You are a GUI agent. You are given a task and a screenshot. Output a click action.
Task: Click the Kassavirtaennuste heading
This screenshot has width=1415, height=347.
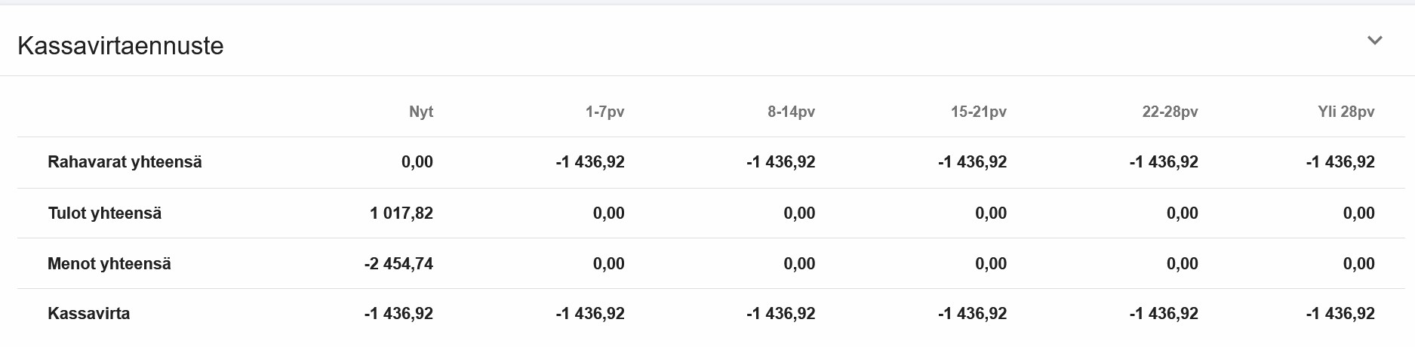coord(121,46)
